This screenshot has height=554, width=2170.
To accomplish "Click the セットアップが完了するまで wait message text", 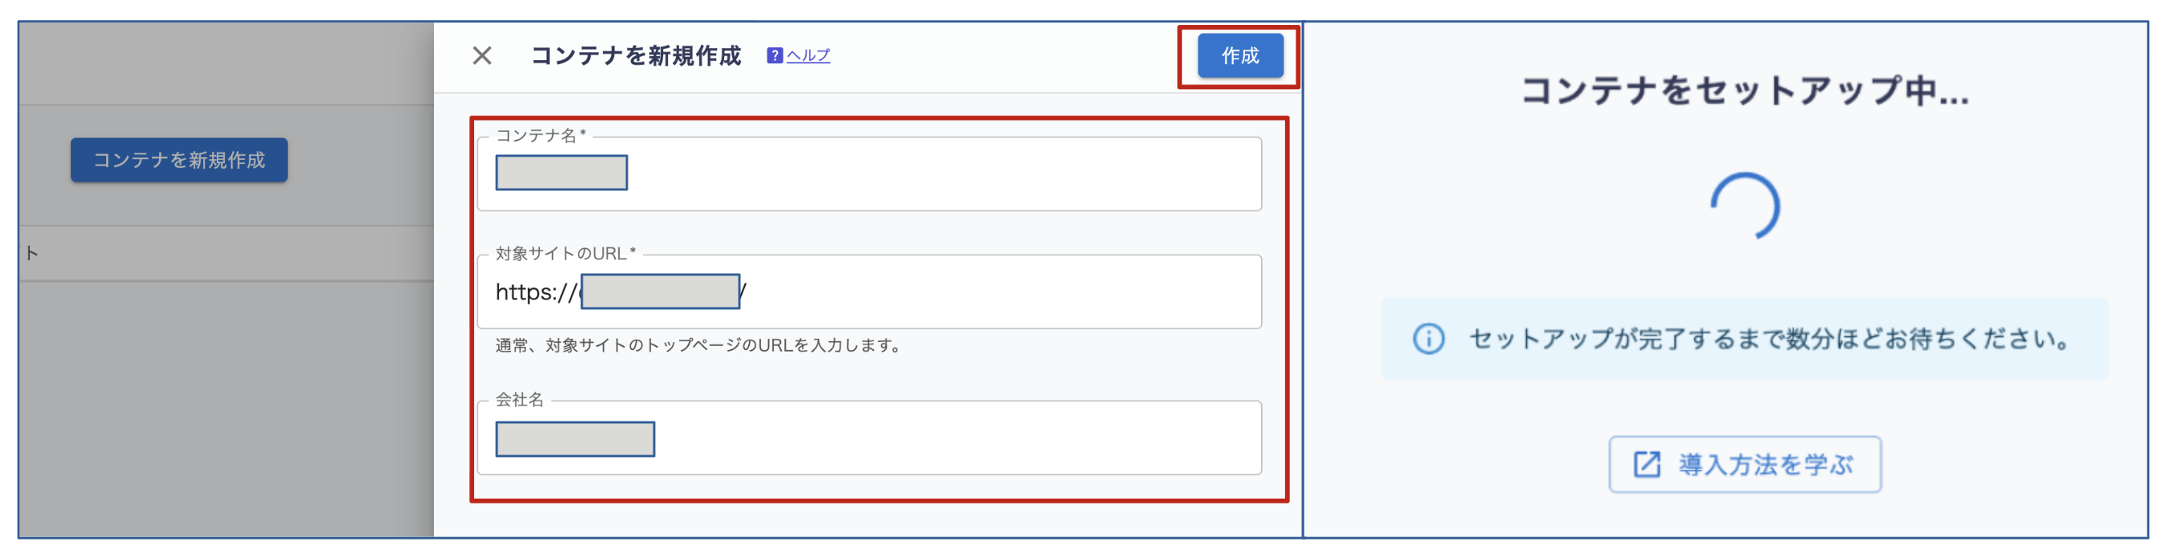I will click(x=1769, y=339).
